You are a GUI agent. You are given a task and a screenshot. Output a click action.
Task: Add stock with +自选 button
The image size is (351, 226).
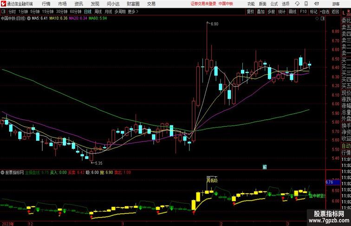[x=325, y=12]
